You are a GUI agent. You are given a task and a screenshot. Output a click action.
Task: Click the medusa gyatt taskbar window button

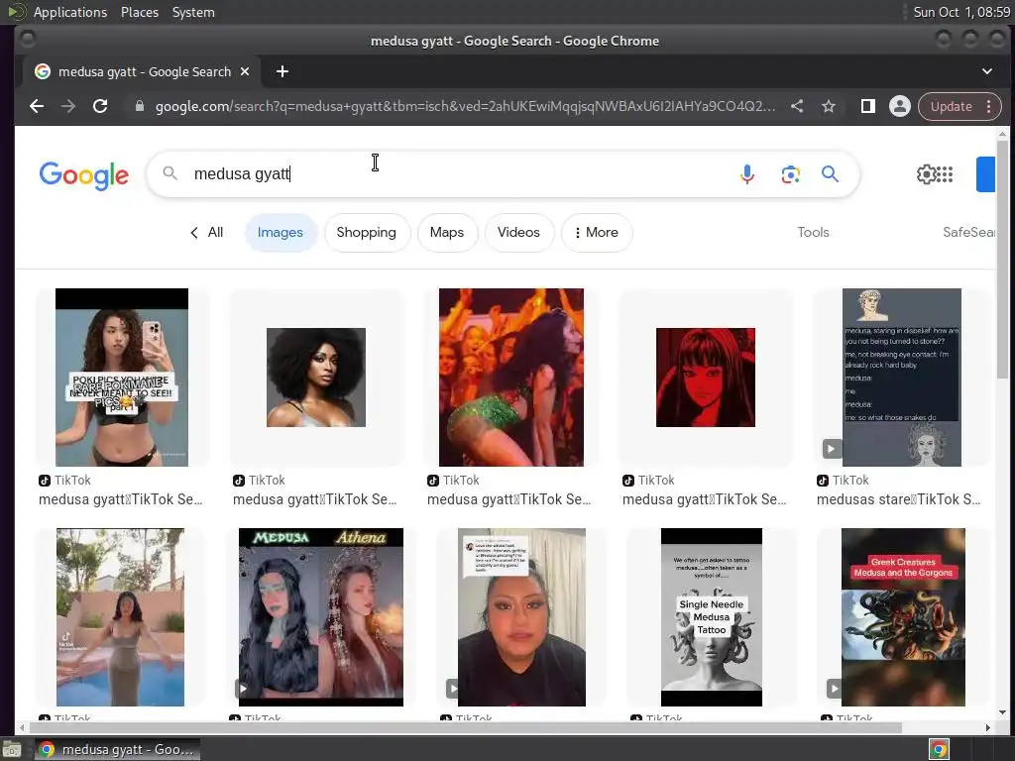point(117,749)
